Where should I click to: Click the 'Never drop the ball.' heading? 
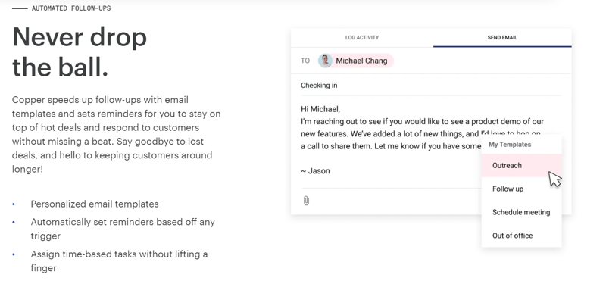tap(80, 52)
